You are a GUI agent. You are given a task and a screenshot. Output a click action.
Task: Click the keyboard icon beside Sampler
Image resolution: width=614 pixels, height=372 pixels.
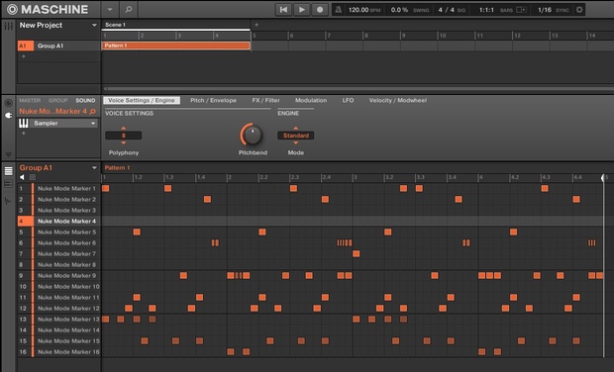pos(24,124)
